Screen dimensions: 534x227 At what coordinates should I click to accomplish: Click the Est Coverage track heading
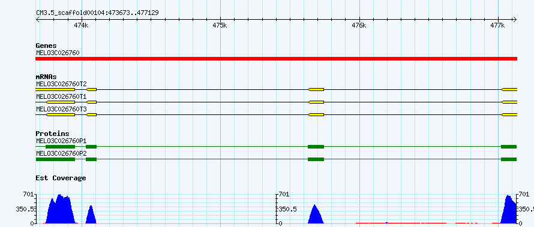pyautogui.click(x=61, y=178)
